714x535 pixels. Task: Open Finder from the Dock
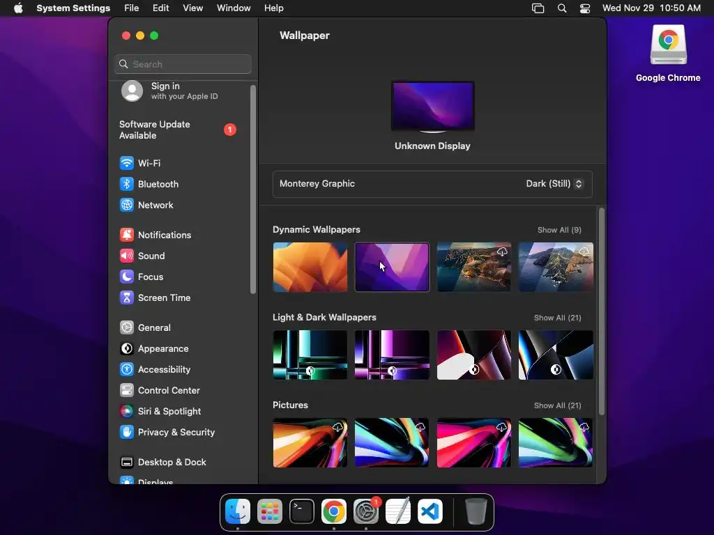238,511
